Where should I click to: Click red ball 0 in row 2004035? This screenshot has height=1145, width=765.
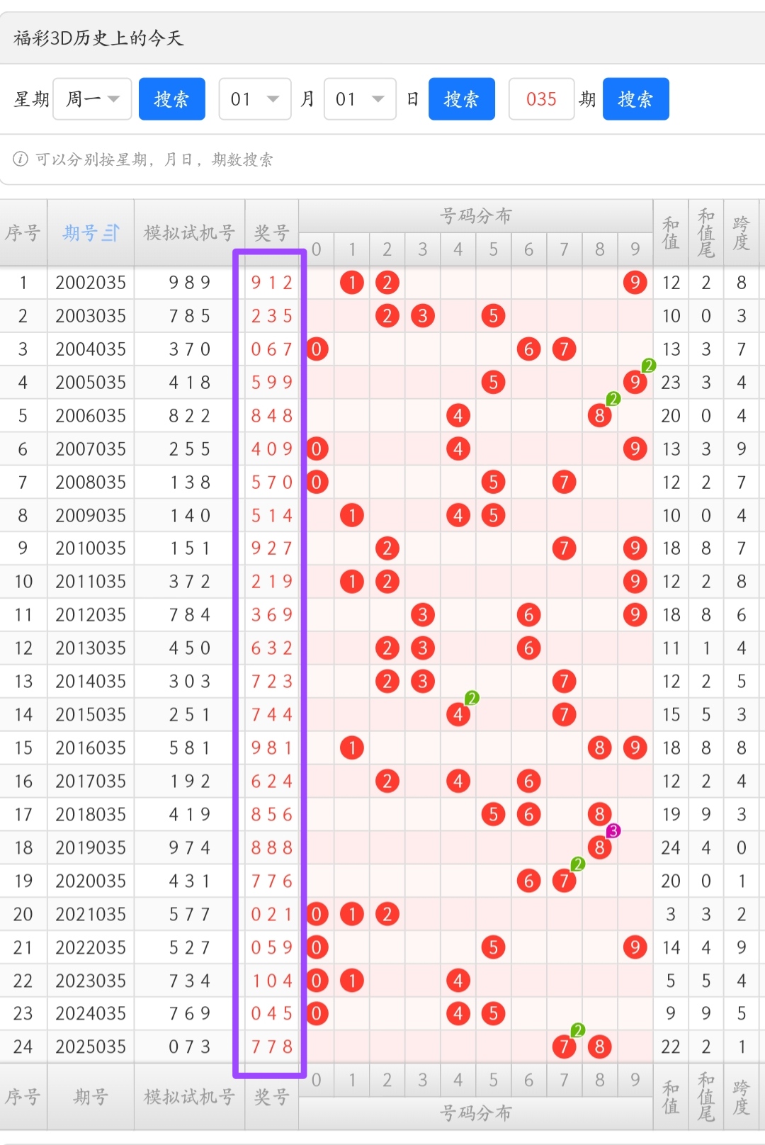(x=317, y=349)
